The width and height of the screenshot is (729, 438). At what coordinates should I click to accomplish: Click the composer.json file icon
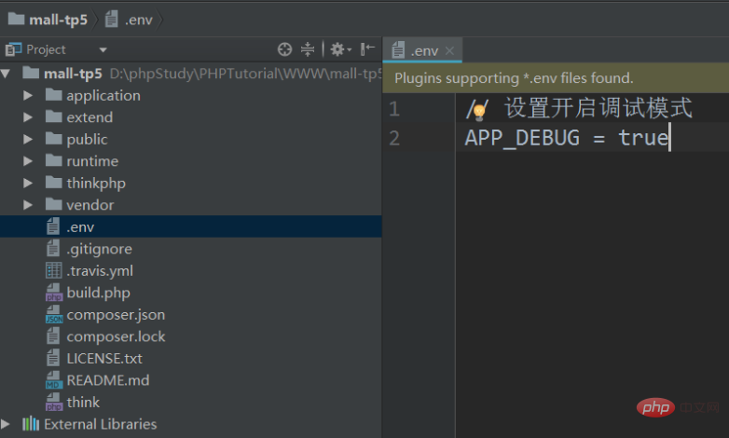coord(53,315)
